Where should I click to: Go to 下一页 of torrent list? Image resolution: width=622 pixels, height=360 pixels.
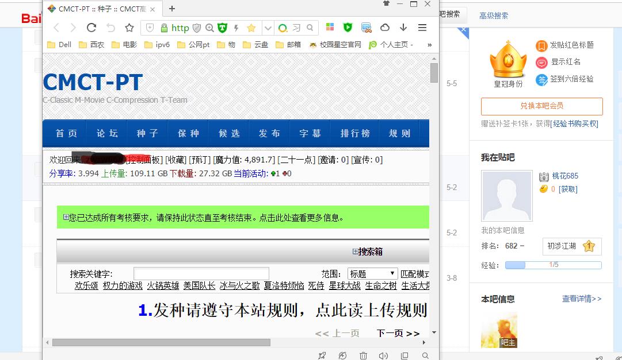pyautogui.click(x=398, y=334)
